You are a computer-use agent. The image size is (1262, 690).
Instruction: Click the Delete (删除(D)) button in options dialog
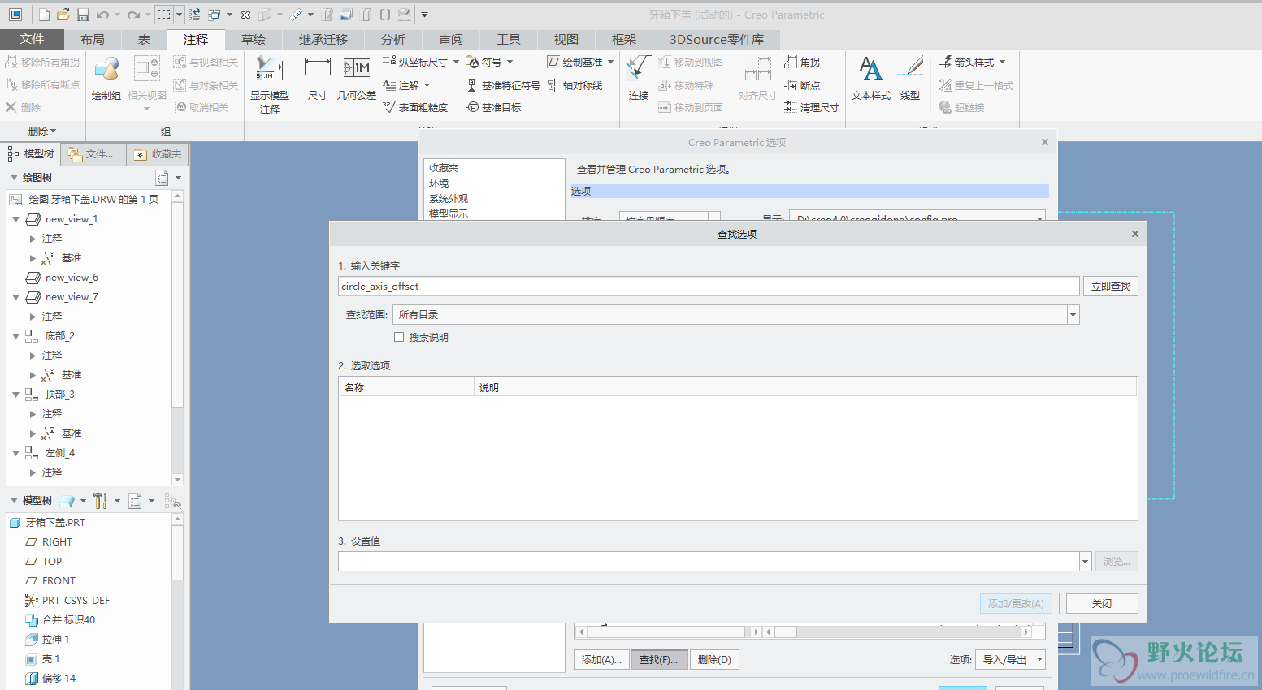click(714, 660)
